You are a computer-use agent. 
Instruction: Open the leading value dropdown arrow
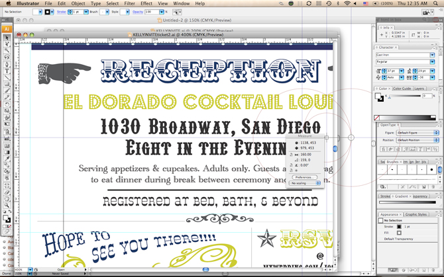pos(432,71)
